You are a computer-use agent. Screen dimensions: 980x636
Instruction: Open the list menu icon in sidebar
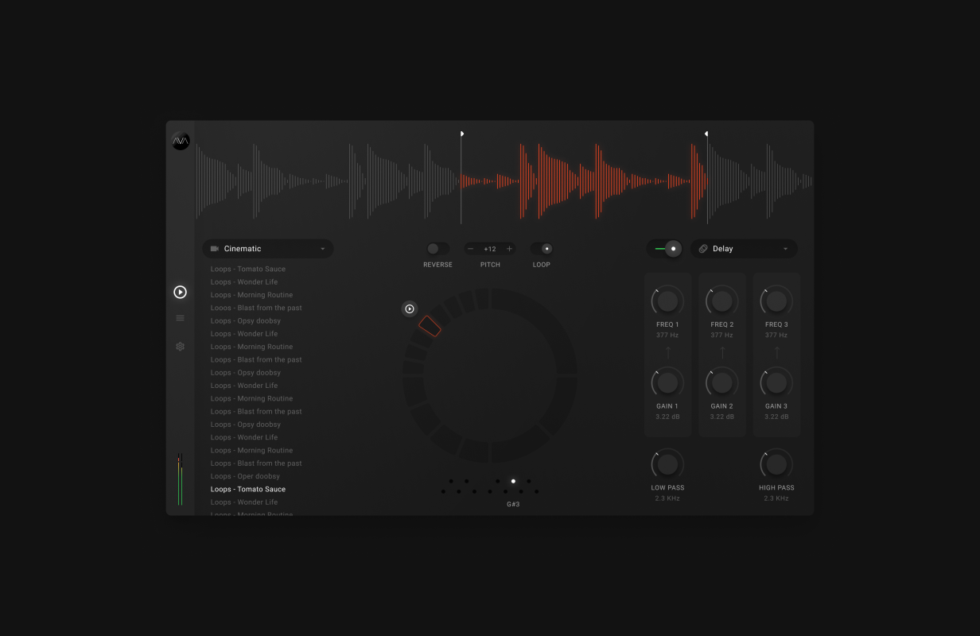(180, 318)
